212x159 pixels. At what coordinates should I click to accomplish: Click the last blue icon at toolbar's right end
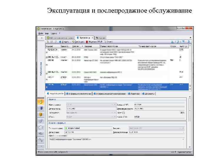pos(189,42)
